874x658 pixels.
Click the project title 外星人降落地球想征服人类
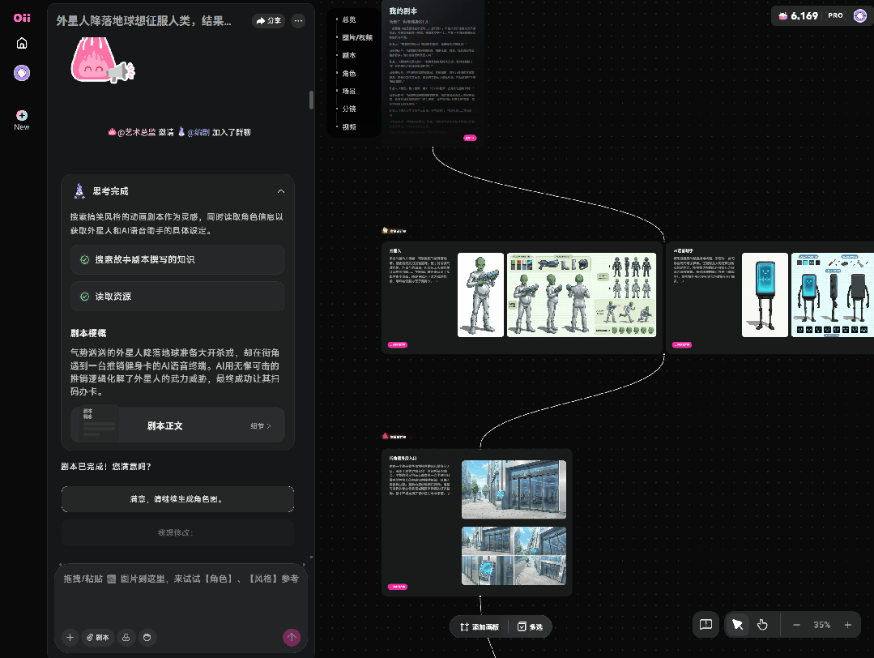(143, 20)
